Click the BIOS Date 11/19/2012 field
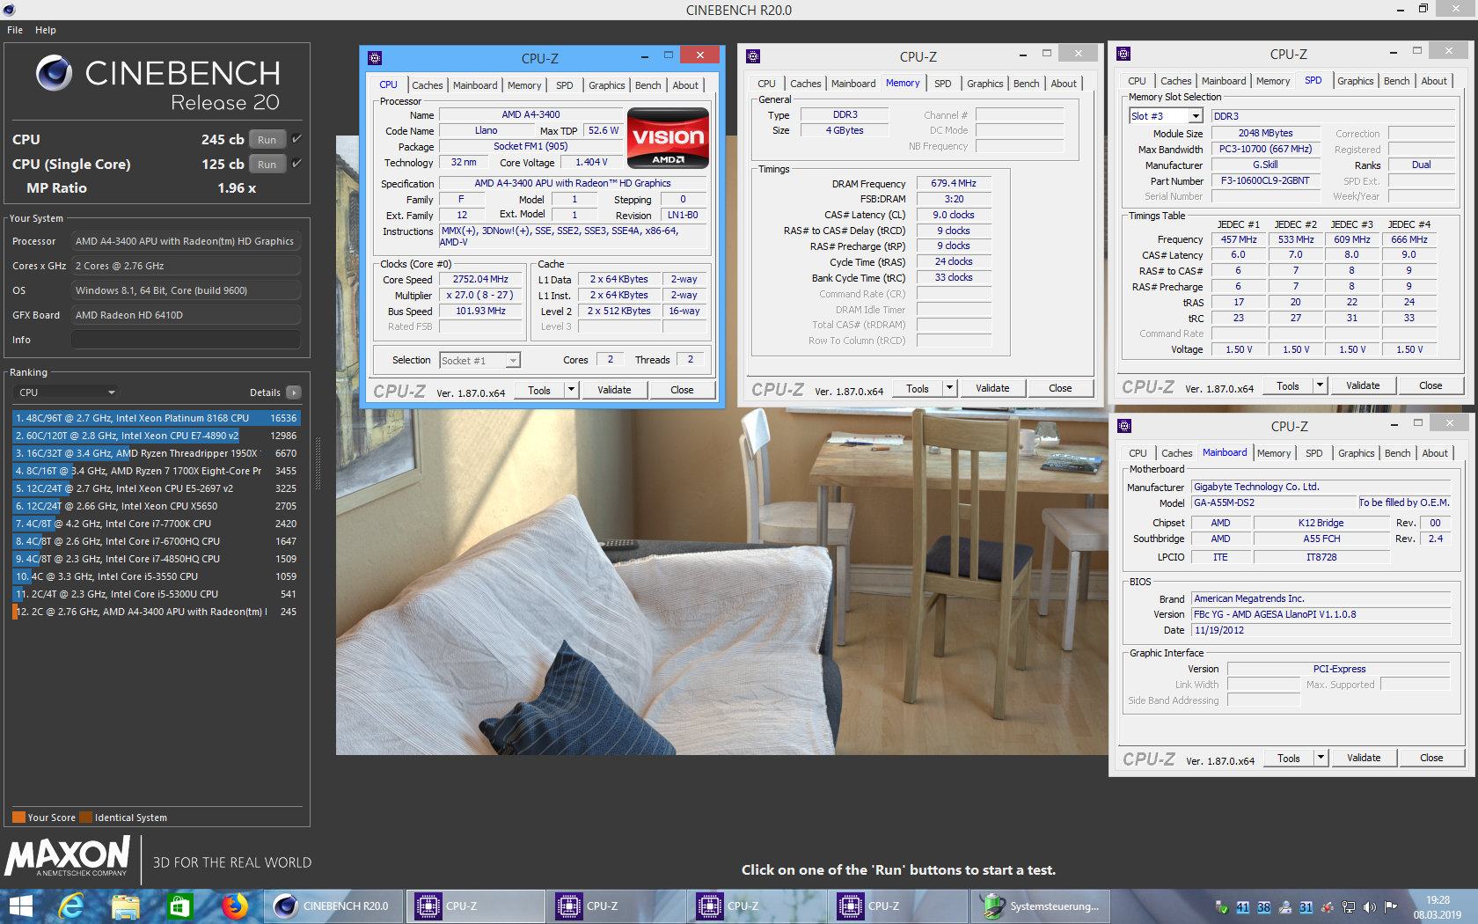This screenshot has width=1478, height=924. [1321, 630]
